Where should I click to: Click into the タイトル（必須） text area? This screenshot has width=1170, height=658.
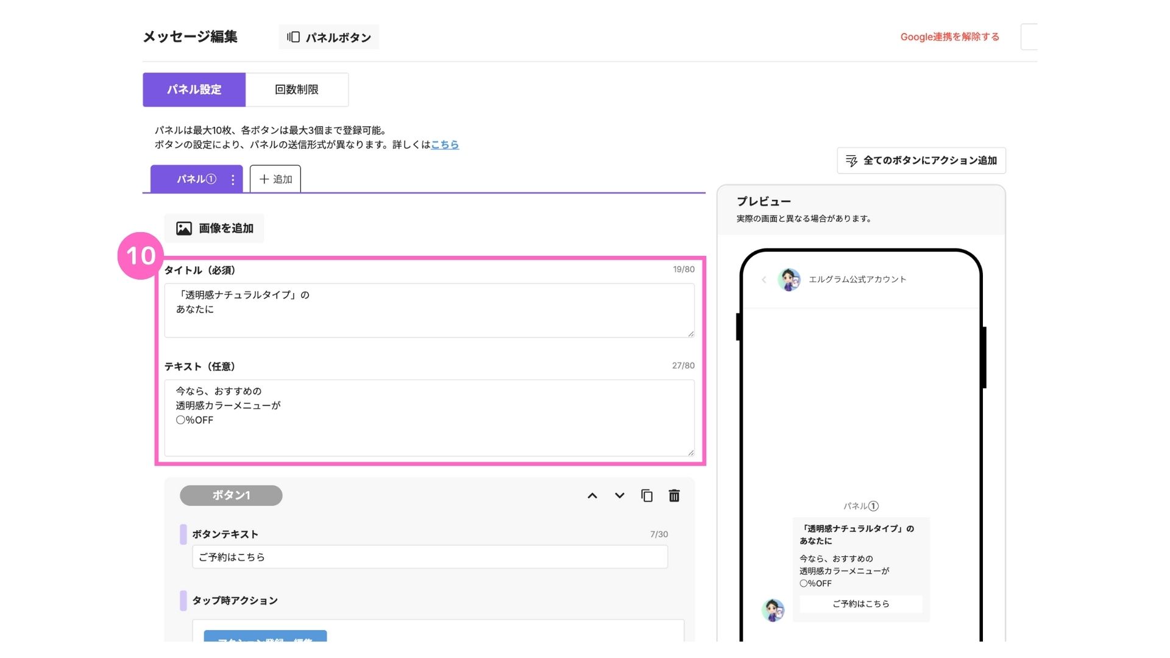(429, 310)
